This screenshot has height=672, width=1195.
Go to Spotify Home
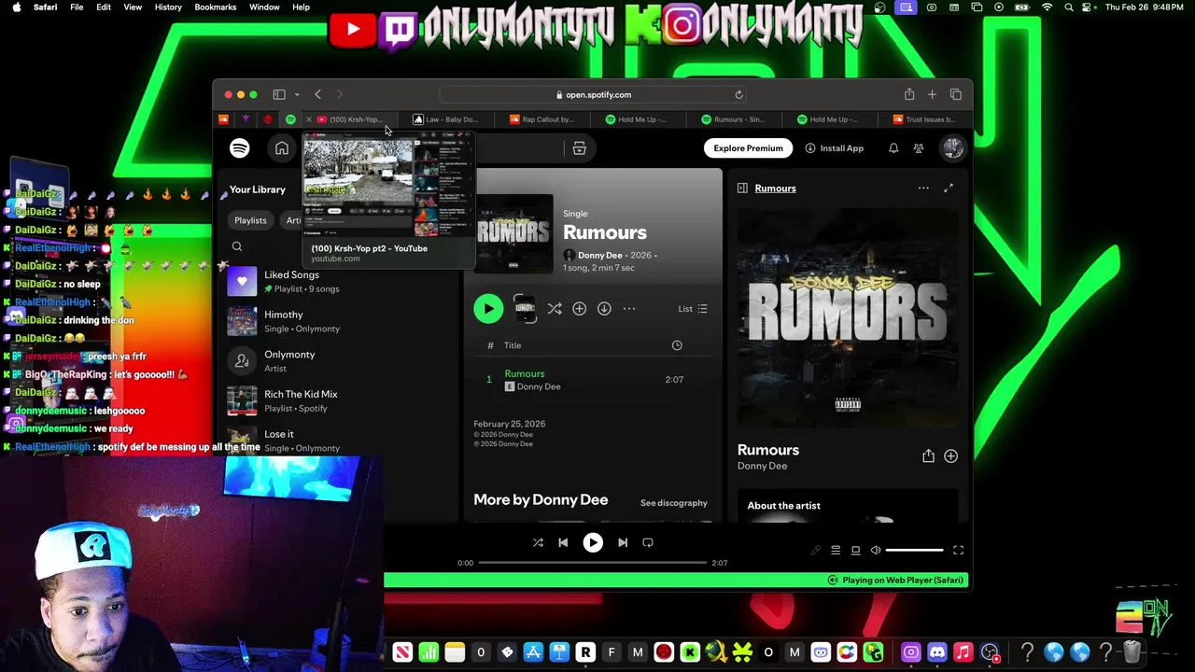[x=281, y=148]
